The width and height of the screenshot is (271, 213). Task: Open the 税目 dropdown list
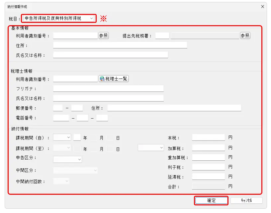click(x=59, y=19)
